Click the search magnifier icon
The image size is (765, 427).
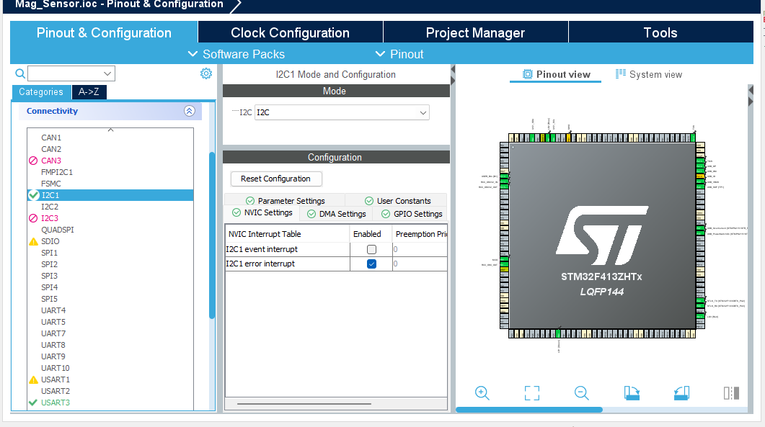pyautogui.click(x=19, y=73)
